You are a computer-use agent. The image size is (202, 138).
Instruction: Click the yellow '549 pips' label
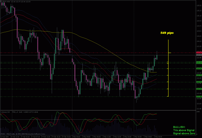(167, 33)
